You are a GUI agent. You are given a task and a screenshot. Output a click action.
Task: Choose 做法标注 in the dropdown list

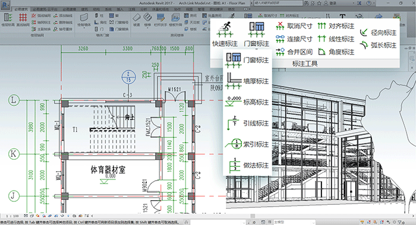(x=248, y=165)
